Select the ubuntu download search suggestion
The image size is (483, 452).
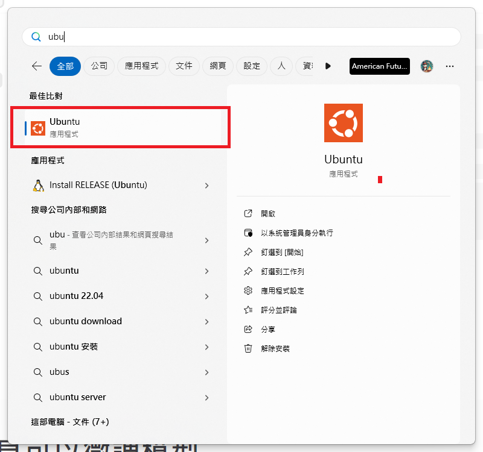[x=86, y=321]
